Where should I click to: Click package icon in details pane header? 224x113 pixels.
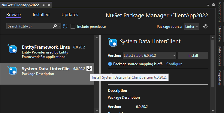113,42
